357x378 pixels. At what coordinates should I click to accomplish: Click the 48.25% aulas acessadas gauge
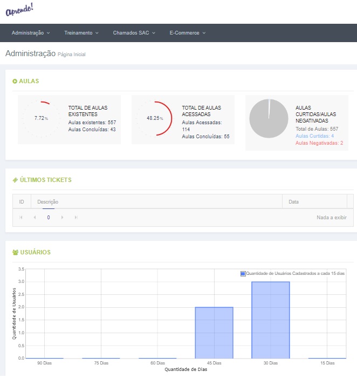point(155,118)
